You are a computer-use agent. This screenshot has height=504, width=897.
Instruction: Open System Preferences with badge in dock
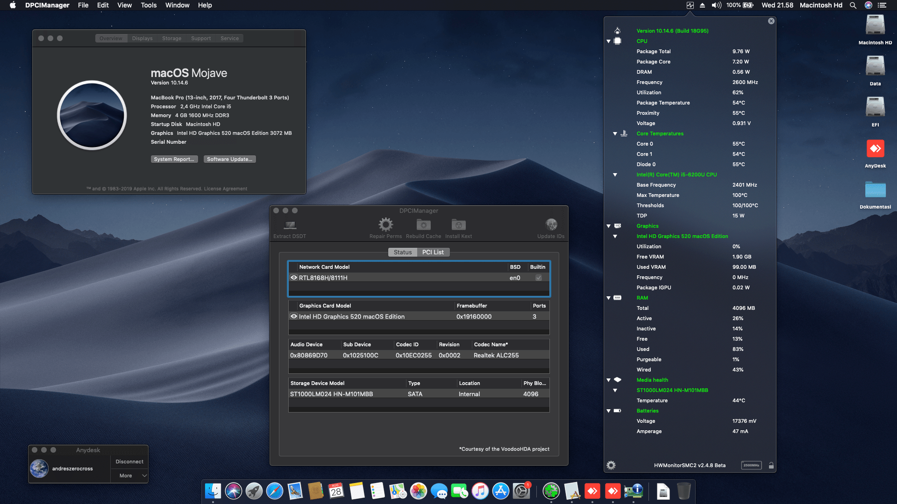[x=521, y=491]
